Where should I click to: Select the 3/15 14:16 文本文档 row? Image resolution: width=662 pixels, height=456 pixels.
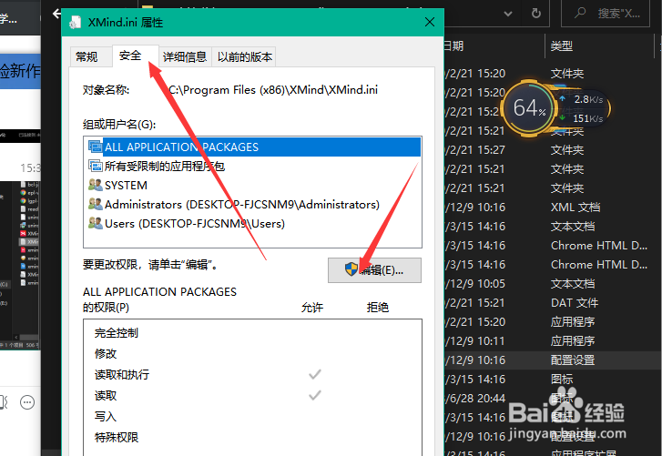click(x=553, y=226)
